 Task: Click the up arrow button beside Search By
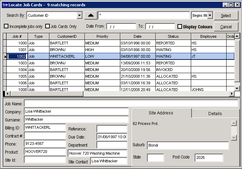click(90, 15)
